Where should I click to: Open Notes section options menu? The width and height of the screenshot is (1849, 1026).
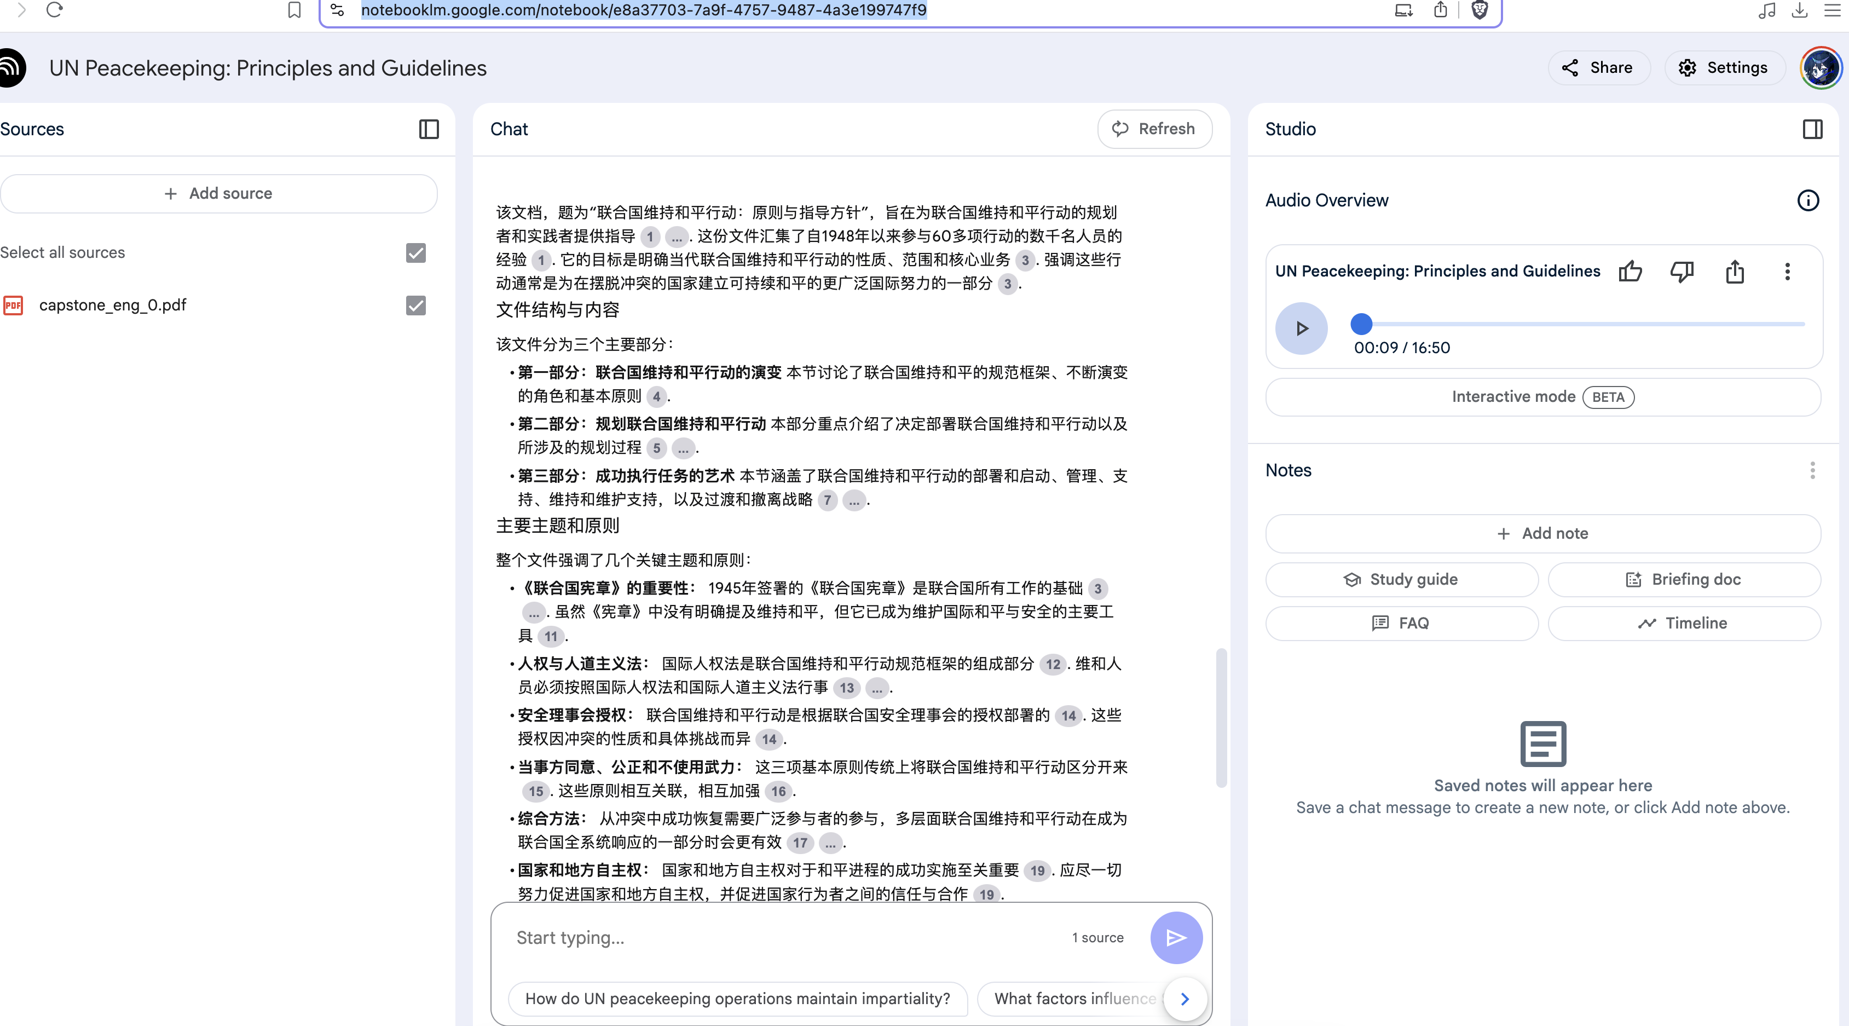click(1812, 470)
